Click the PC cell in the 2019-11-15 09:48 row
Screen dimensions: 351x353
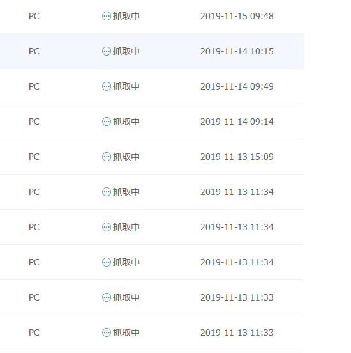[x=34, y=16]
